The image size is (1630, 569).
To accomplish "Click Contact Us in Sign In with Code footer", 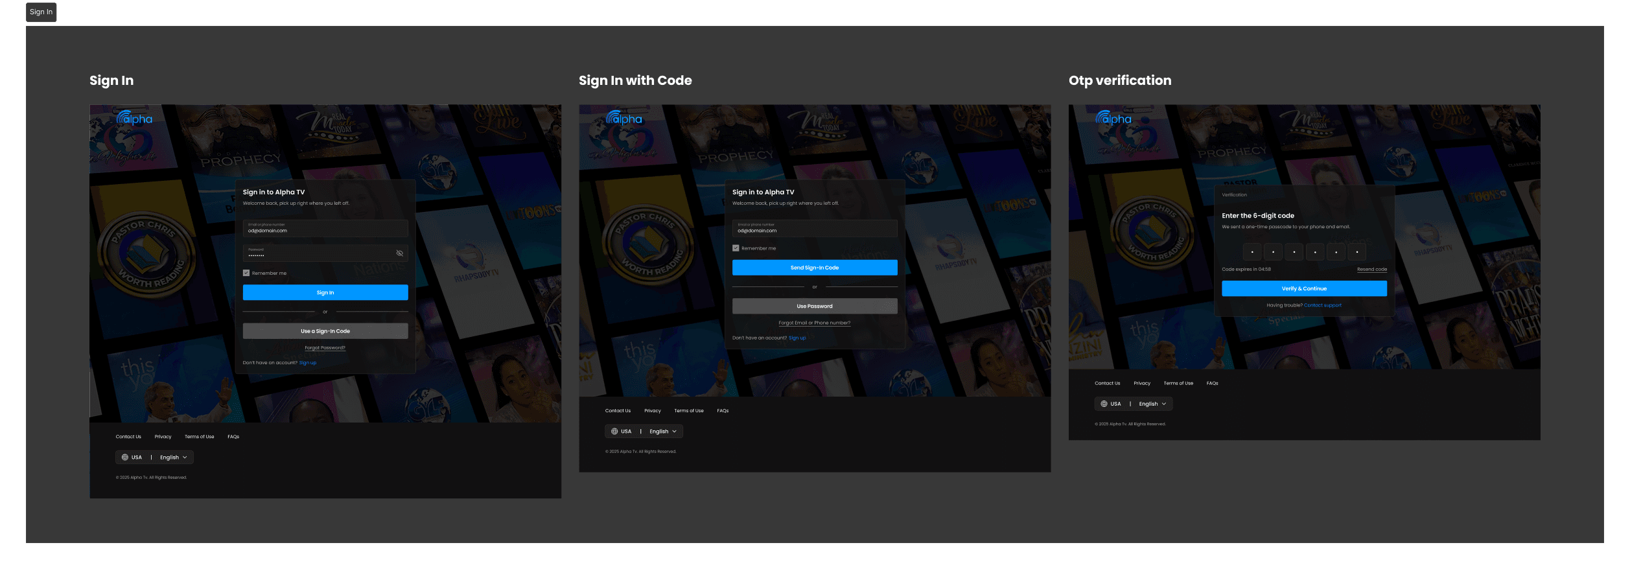I will (x=618, y=411).
